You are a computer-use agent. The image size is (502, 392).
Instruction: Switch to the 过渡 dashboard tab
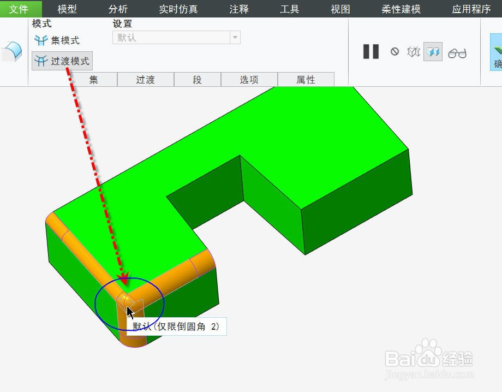(145, 79)
